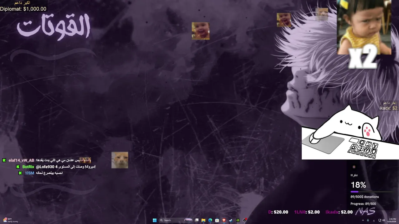Click the taskbar Search box
The height and width of the screenshot is (224, 399).
pos(175,220)
